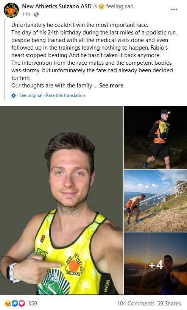Viewport: 187px width, 310px height.
Task: Open the large selfie photo in yellow vest
Action: (62, 200)
